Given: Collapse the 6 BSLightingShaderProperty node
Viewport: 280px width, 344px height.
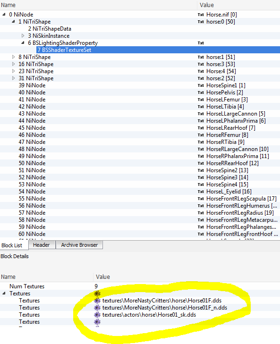Looking at the screenshot, I should coord(23,43).
